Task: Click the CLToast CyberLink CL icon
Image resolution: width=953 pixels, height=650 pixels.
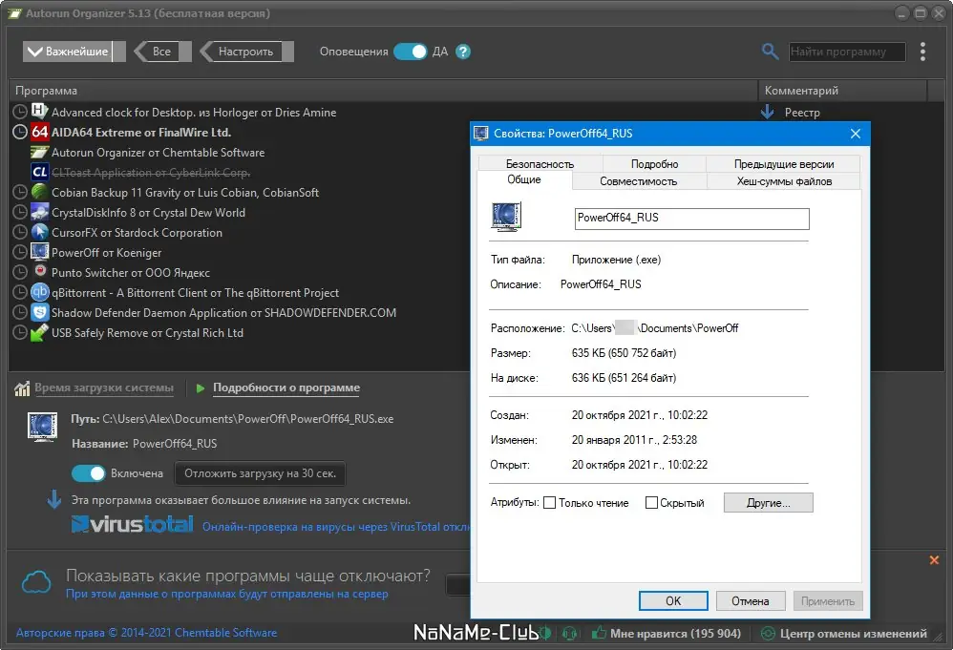Action: pos(39,172)
